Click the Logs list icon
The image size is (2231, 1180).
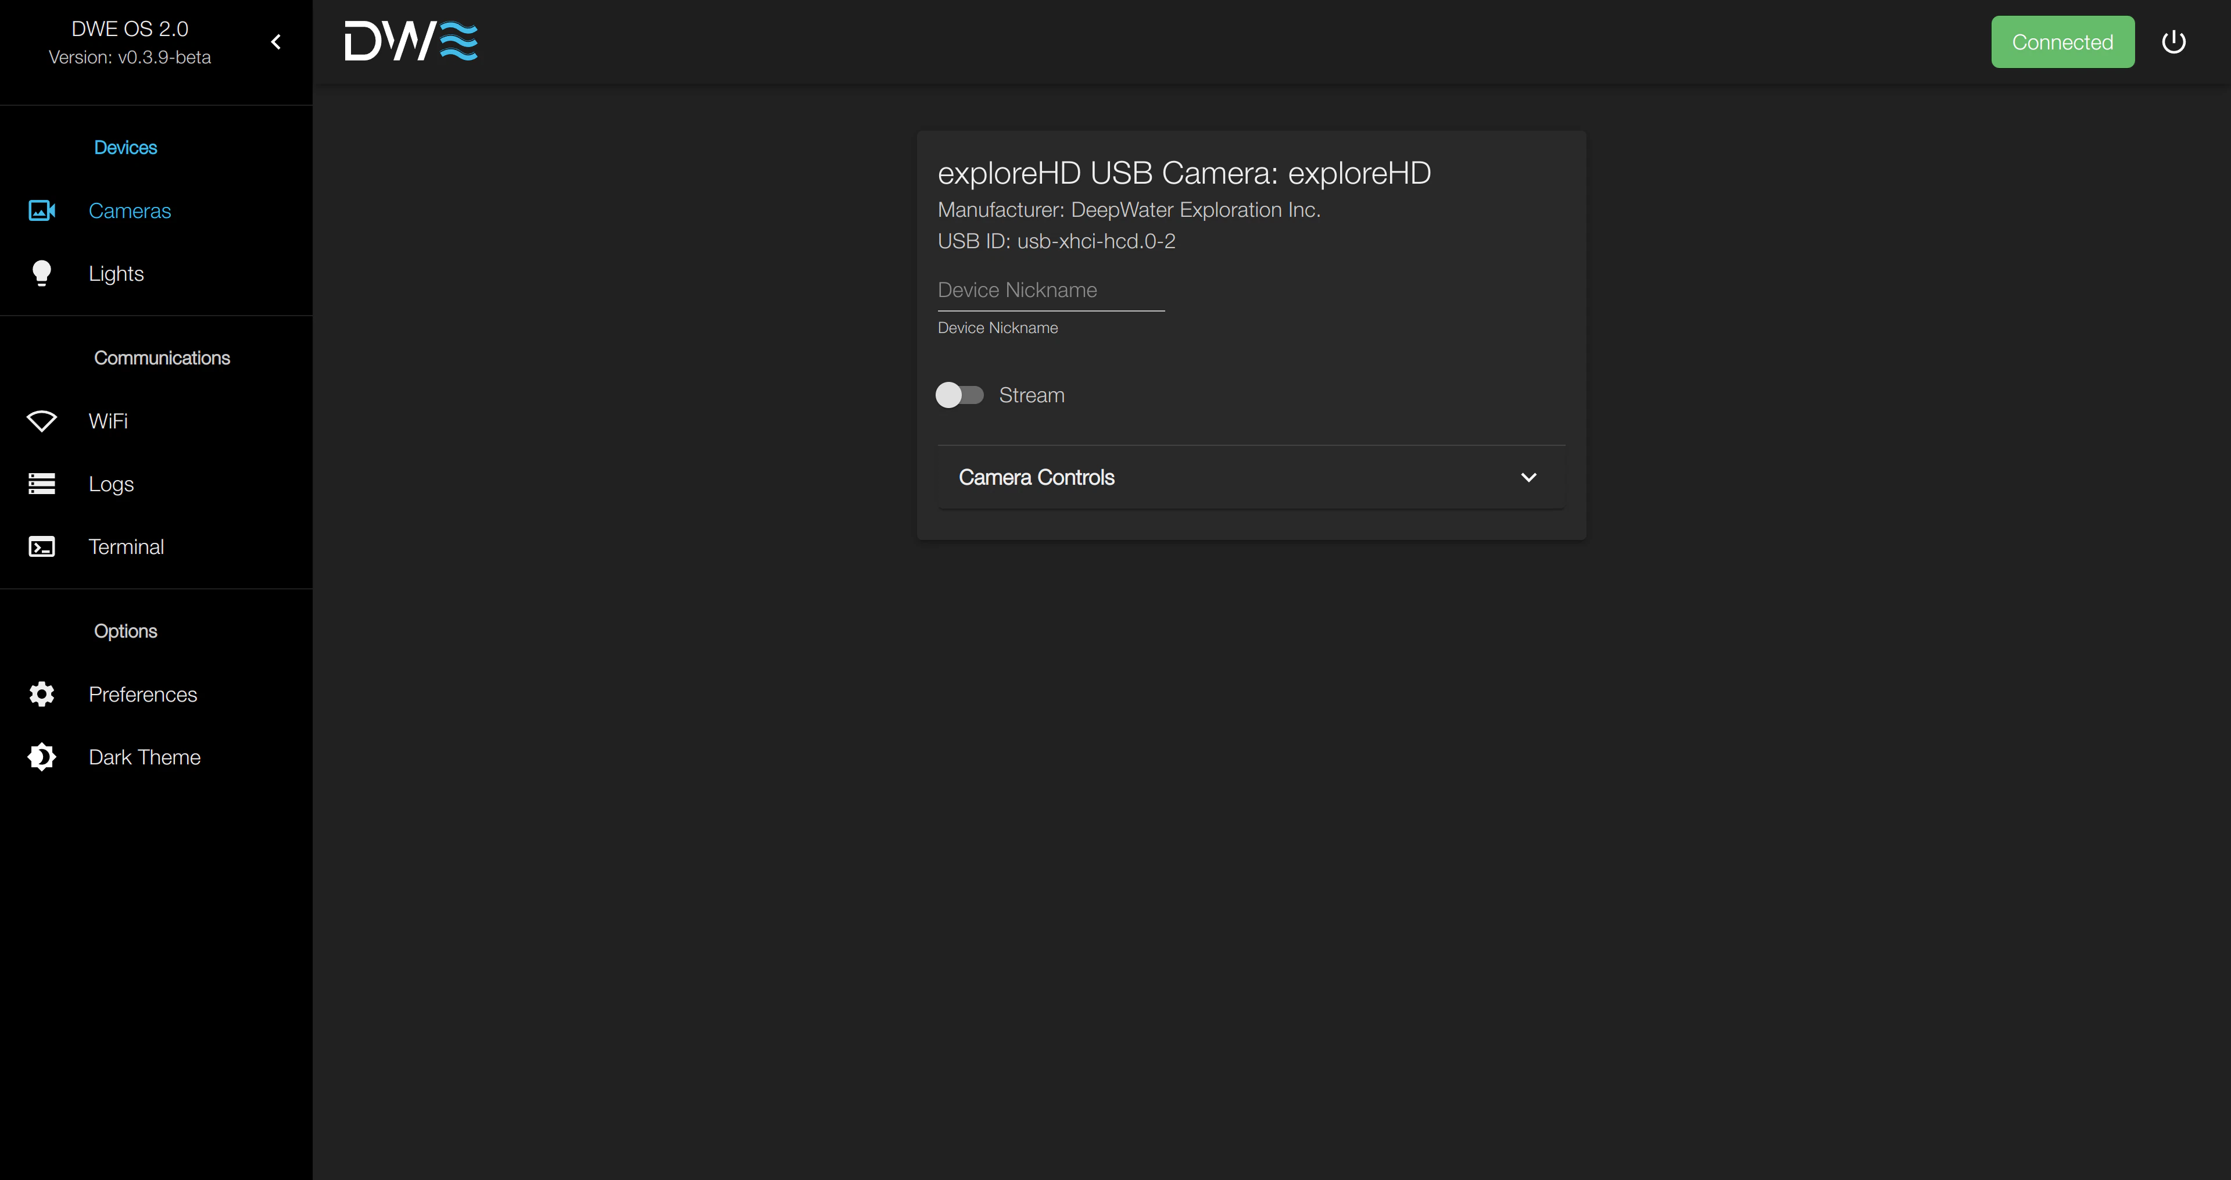coord(42,484)
